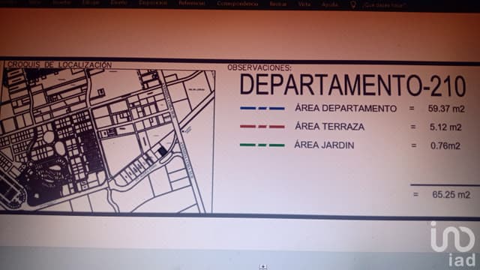This screenshot has height=270, width=480.
Task: Open the Inicio ribbon tab
Action: click(x=35, y=2)
